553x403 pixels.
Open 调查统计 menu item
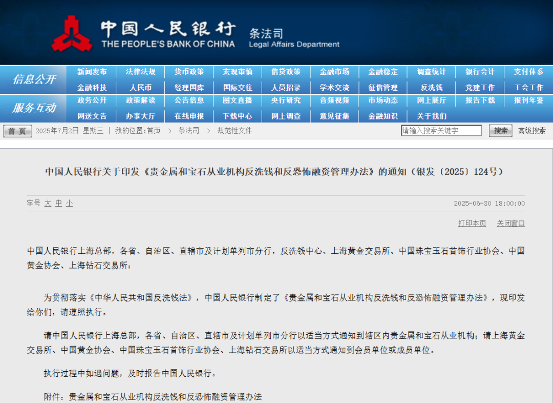point(431,72)
